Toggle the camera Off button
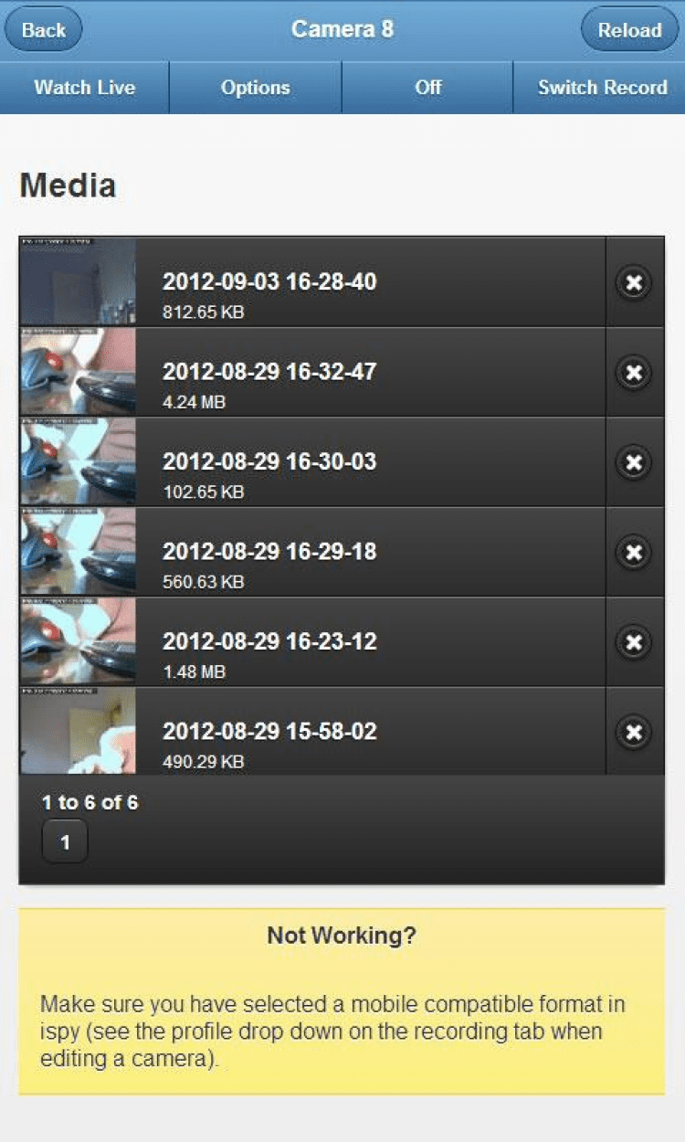This screenshot has width=685, height=1142. pyautogui.click(x=427, y=88)
